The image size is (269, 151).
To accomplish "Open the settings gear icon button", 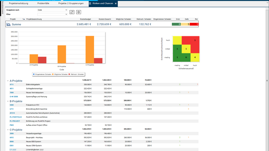I will [x=79, y=12].
